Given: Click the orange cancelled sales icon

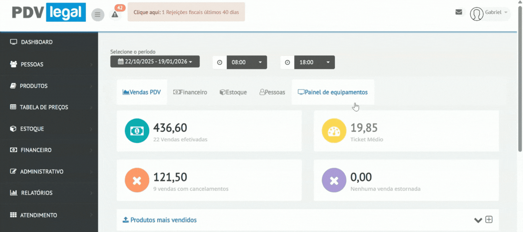Looking at the screenshot, I should [x=137, y=180].
